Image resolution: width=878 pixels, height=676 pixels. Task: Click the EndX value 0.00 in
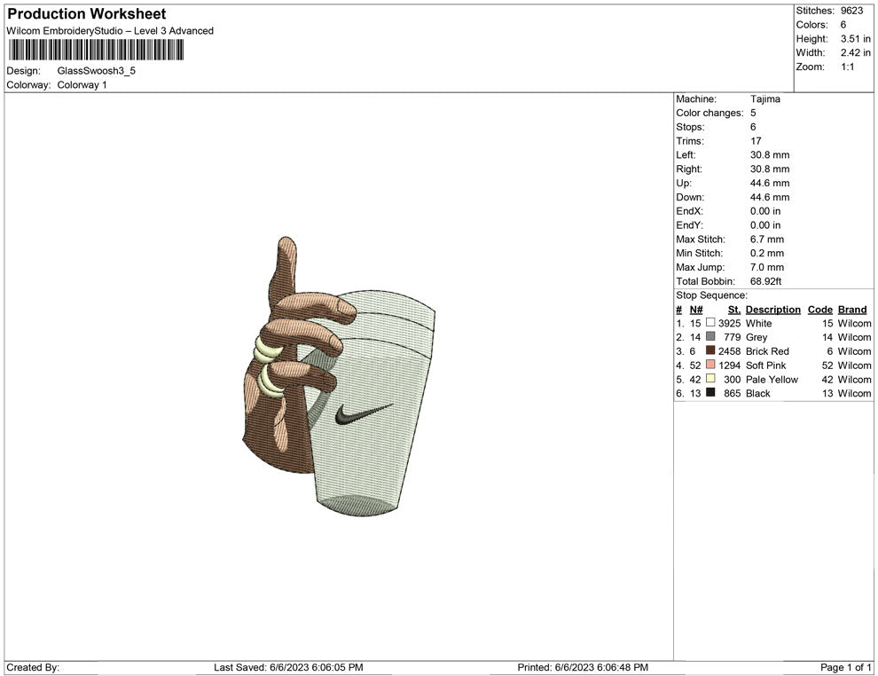(764, 211)
